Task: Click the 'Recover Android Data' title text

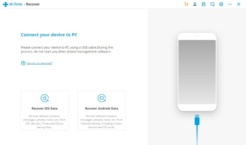Action: (101, 108)
